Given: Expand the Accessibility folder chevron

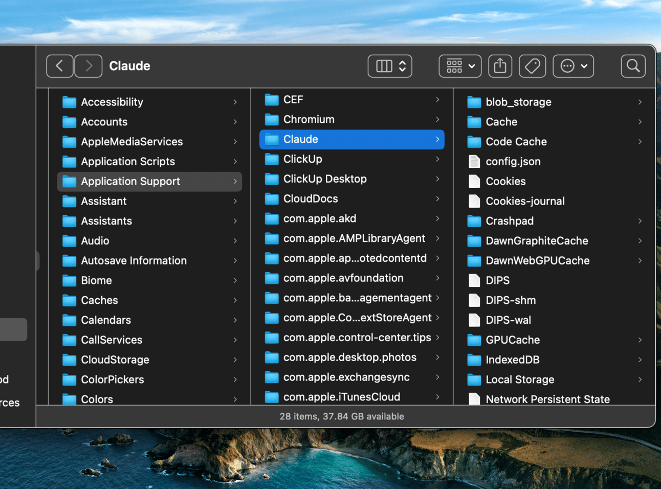Looking at the screenshot, I should tap(235, 102).
